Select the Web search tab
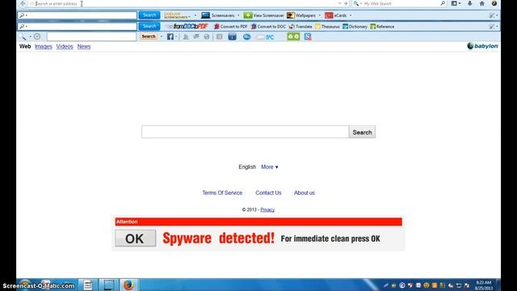This screenshot has width=517, height=291. point(25,47)
